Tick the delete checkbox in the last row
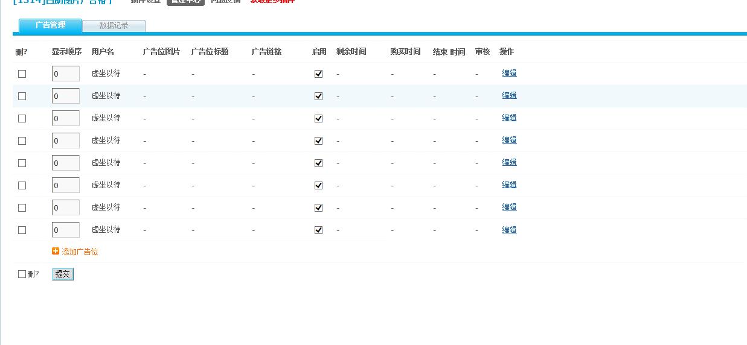 [x=22, y=230]
